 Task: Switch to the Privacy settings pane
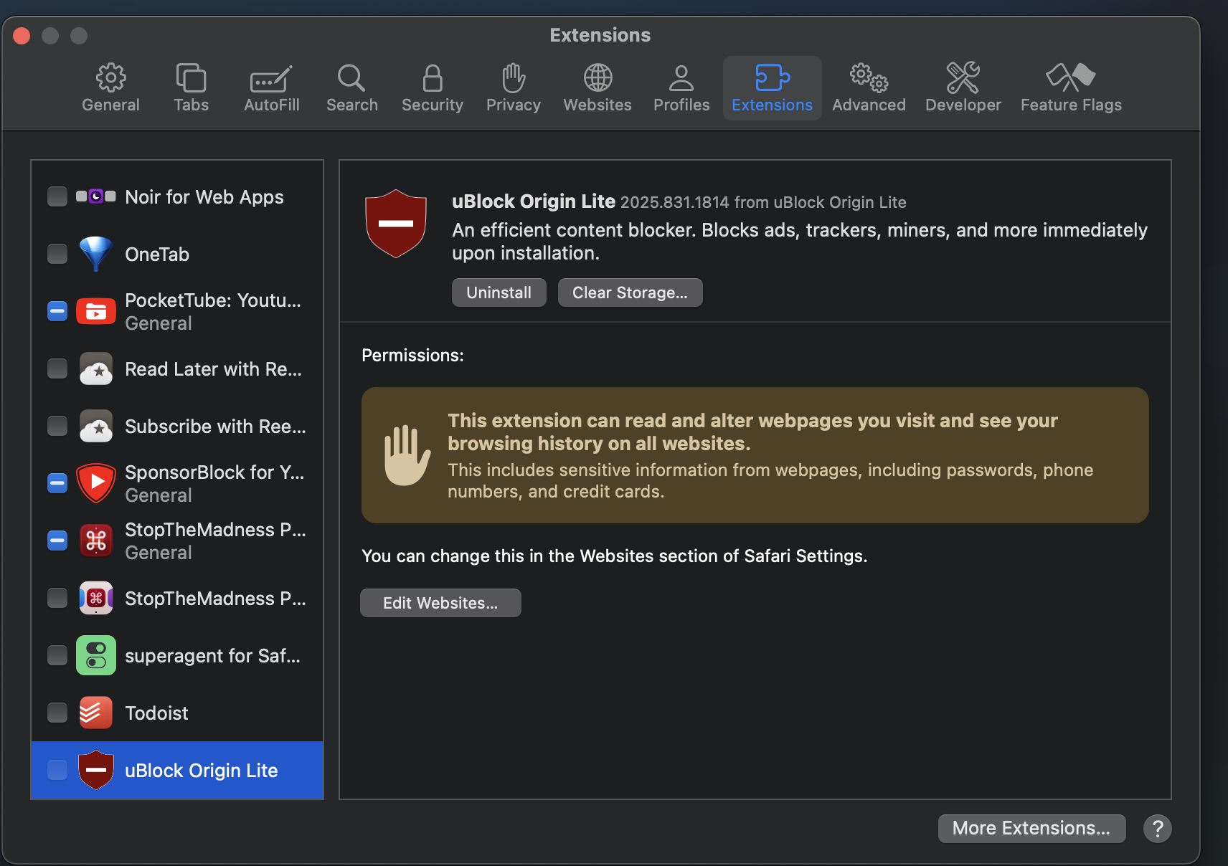[514, 88]
